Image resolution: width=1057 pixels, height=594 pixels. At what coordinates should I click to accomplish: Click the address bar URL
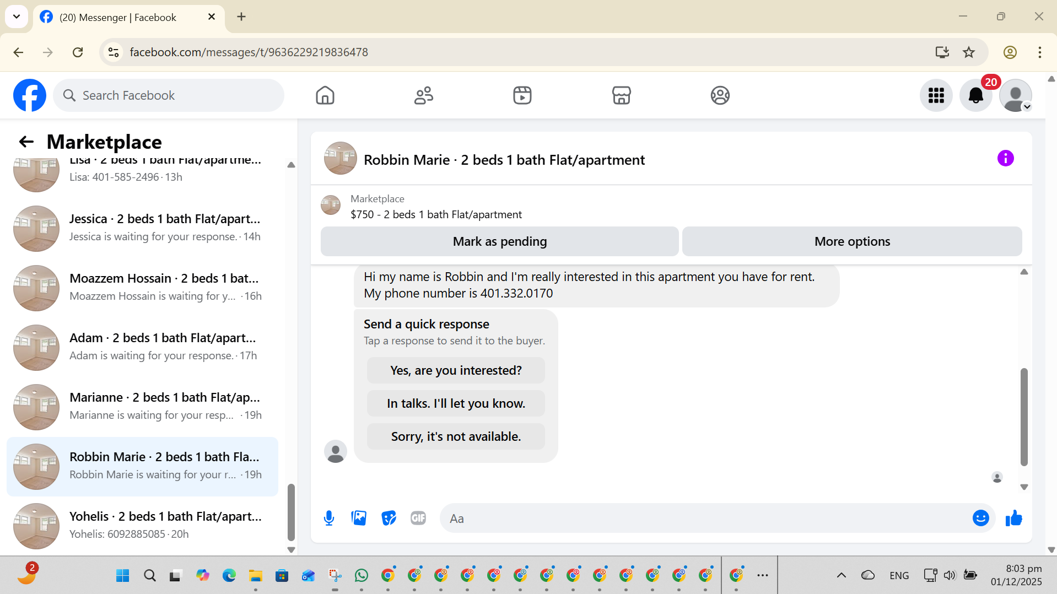[x=249, y=52]
